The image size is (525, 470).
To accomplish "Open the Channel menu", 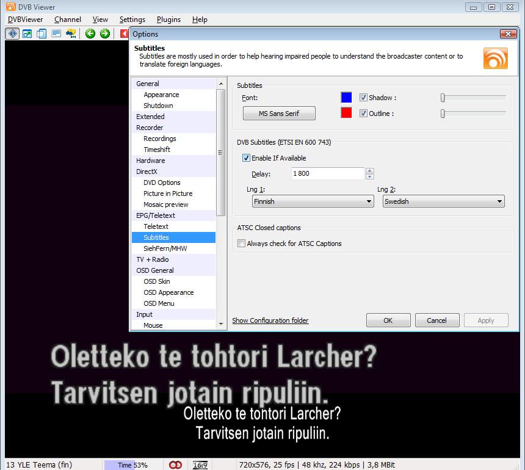I will pos(67,20).
